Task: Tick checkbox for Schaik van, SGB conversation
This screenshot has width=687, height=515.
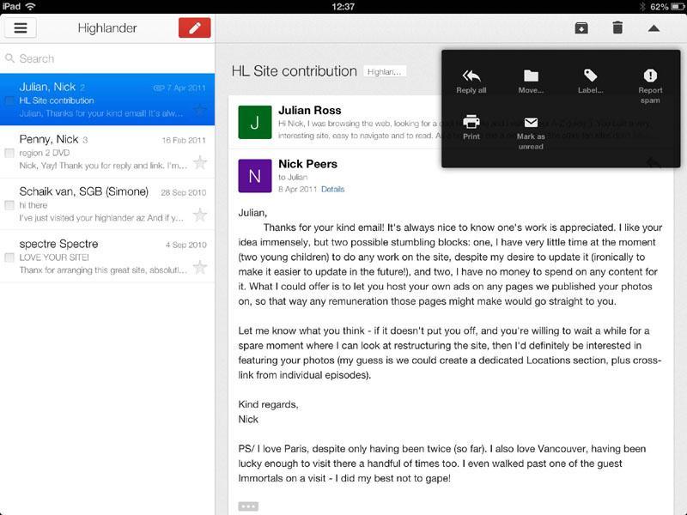Action: [x=9, y=205]
